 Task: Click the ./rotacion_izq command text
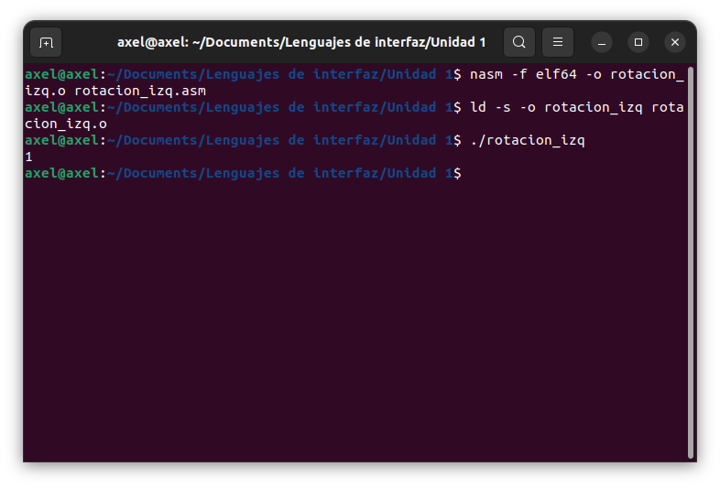coord(527,140)
